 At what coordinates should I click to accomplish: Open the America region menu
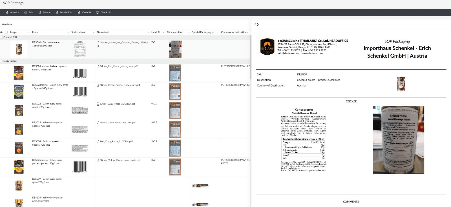click(12, 12)
